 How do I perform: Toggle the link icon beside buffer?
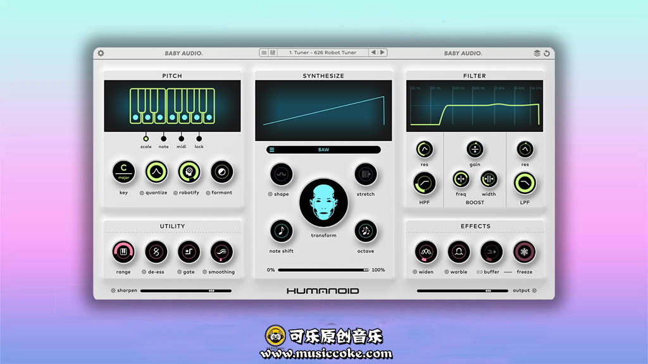(x=480, y=272)
